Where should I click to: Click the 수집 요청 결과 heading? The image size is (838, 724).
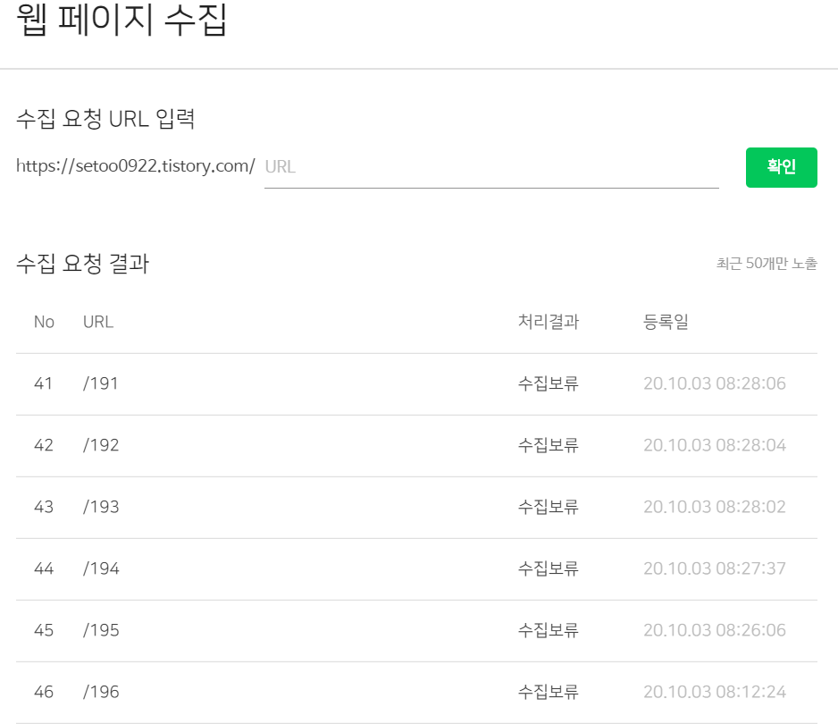tap(83, 264)
